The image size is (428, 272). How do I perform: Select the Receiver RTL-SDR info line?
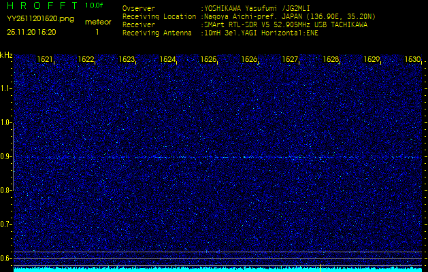[245, 24]
